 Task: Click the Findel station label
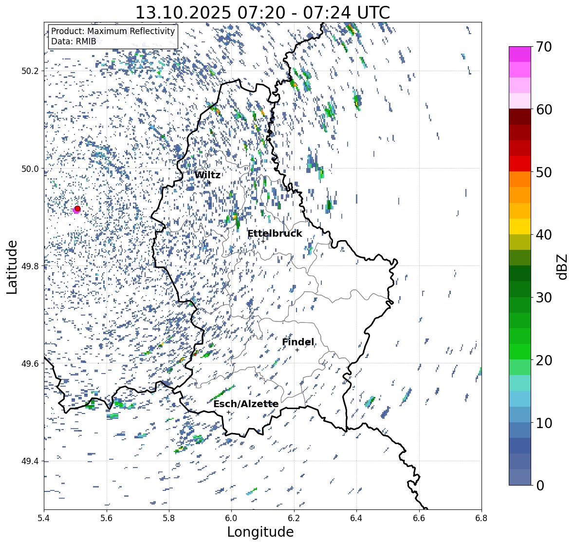tap(297, 342)
